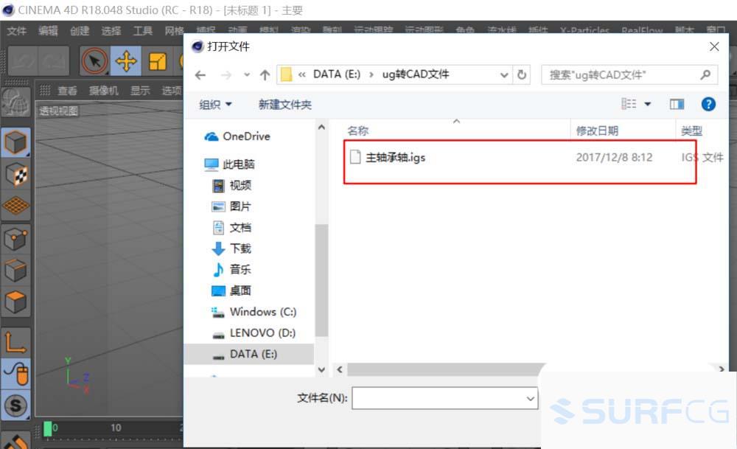Sort files by 名称 column

(358, 130)
